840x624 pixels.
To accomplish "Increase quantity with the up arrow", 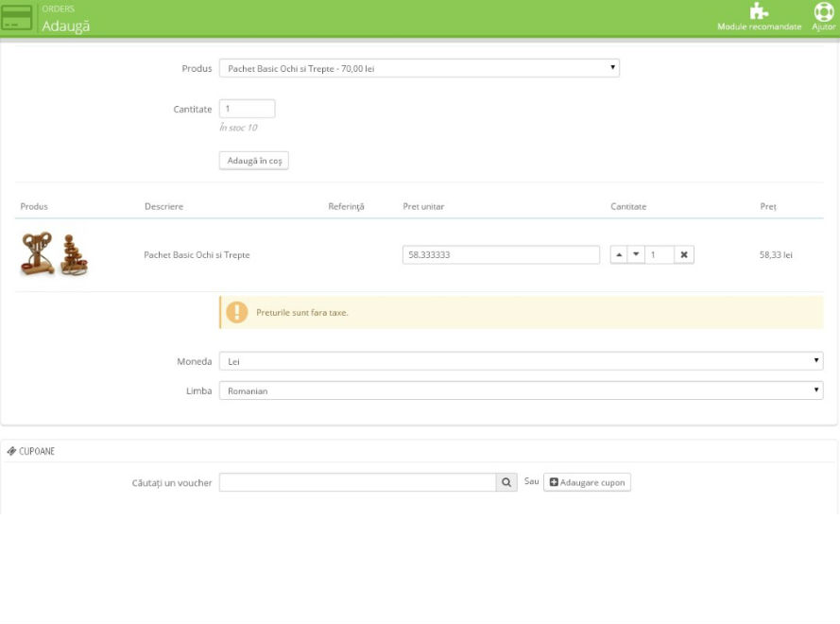I will coord(619,255).
